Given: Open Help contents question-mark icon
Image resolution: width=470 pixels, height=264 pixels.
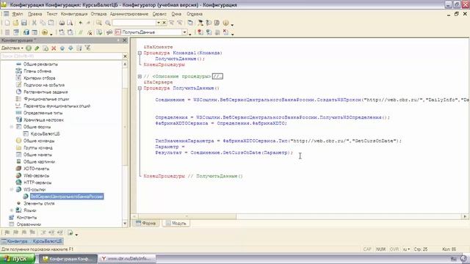Looking at the screenshot, I should tap(209, 23).
